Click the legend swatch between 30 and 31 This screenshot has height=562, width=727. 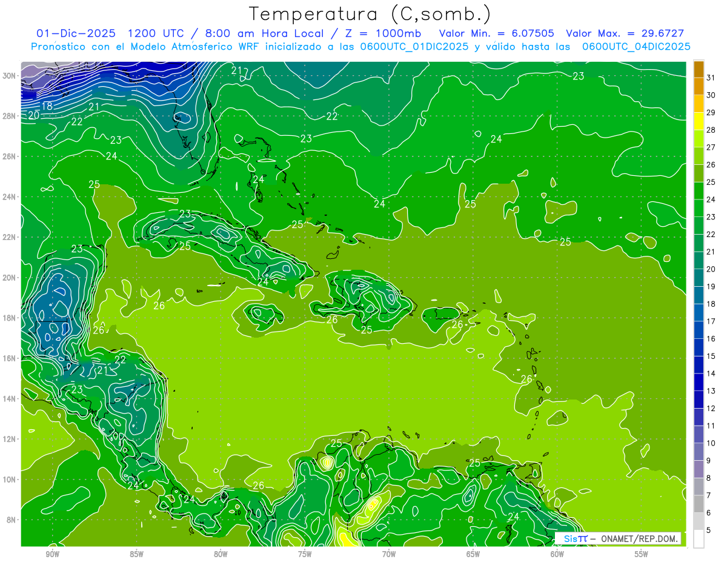tap(699, 86)
